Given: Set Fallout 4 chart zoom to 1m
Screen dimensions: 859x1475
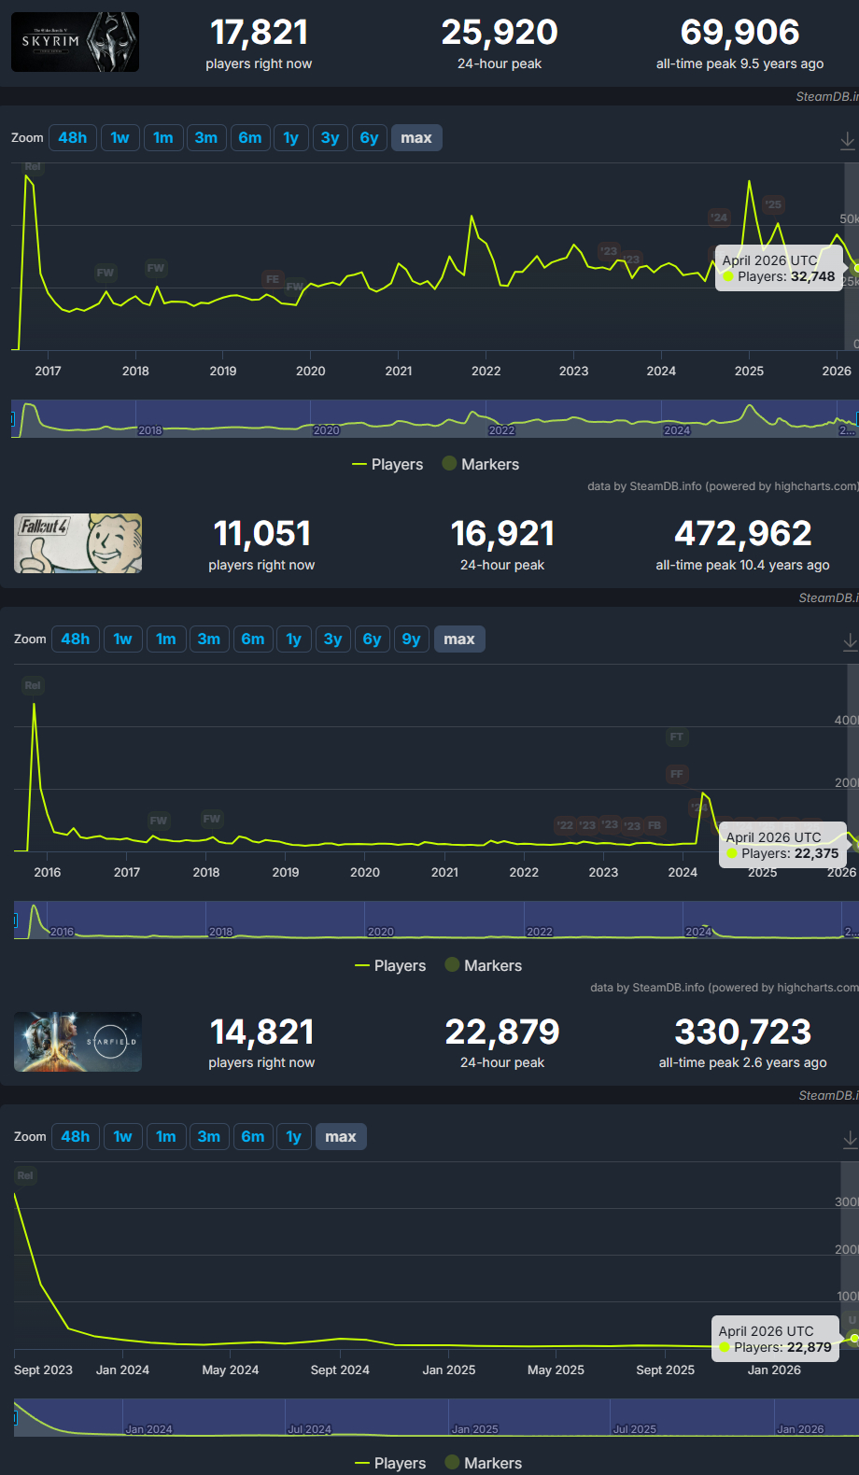Looking at the screenshot, I should click(166, 639).
